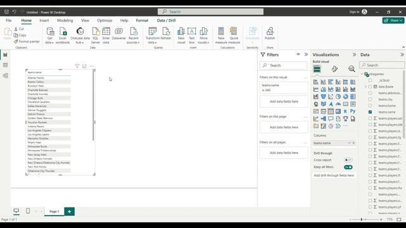Select the Build visual icon

pyautogui.click(x=317, y=69)
